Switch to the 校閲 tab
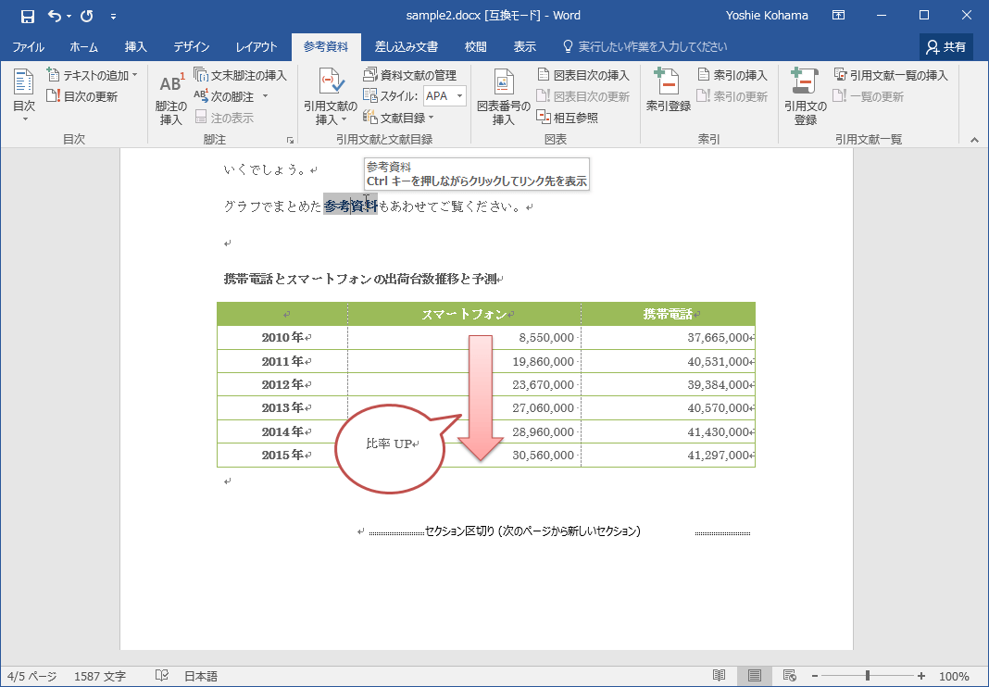The height and width of the screenshot is (687, 989). click(476, 46)
